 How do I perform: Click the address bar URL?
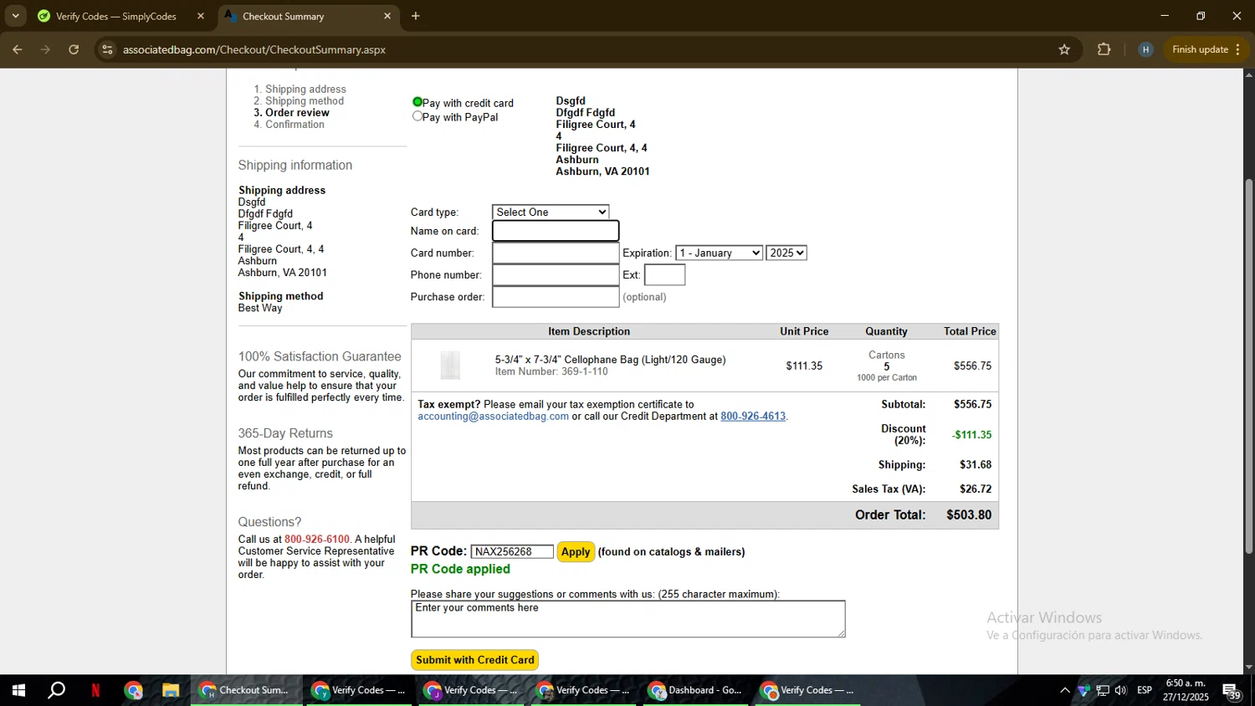tap(254, 49)
